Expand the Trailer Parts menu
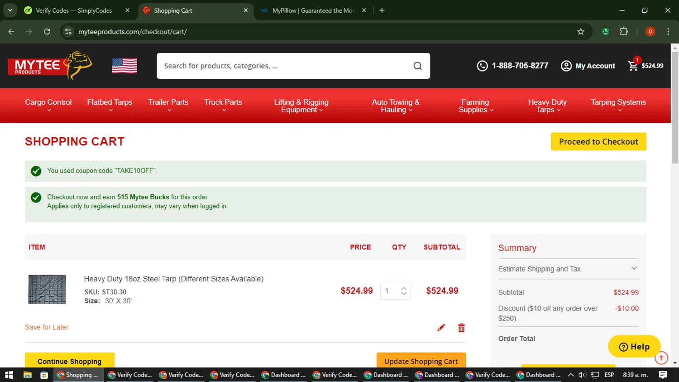The height and width of the screenshot is (382, 679). (x=168, y=106)
